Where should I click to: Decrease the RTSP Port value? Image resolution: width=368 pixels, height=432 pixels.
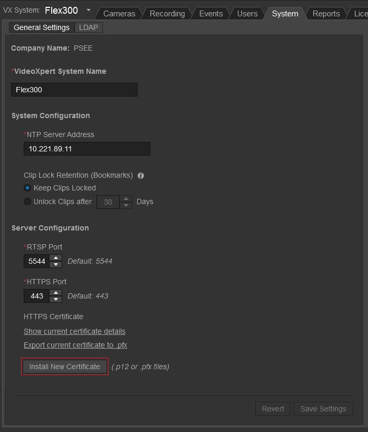click(x=56, y=264)
